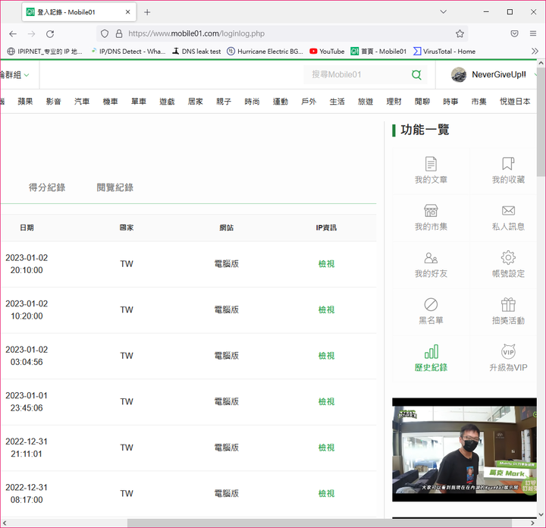Switch to the 閱覽紀錄 tab

[x=115, y=187]
